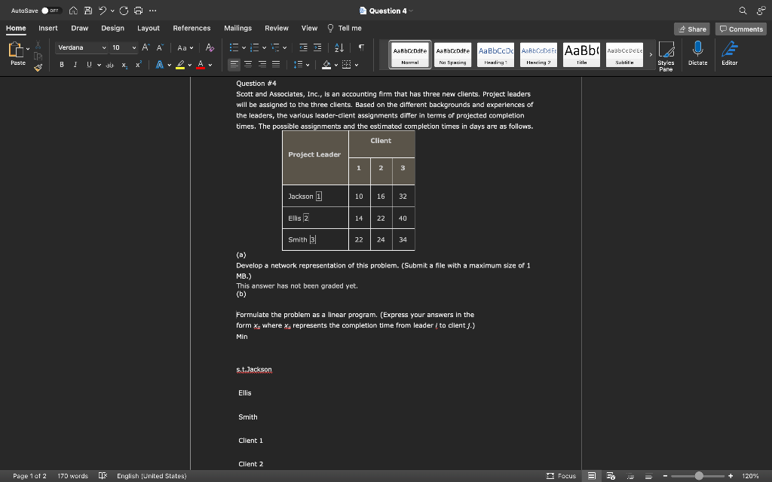
Task: Apply strikethrough formatting
Action: point(110,66)
